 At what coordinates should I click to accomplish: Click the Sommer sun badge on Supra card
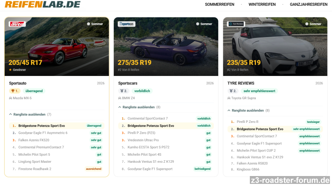313,24
